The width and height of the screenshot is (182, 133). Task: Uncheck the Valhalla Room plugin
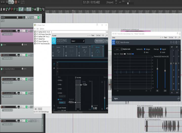click(35, 39)
